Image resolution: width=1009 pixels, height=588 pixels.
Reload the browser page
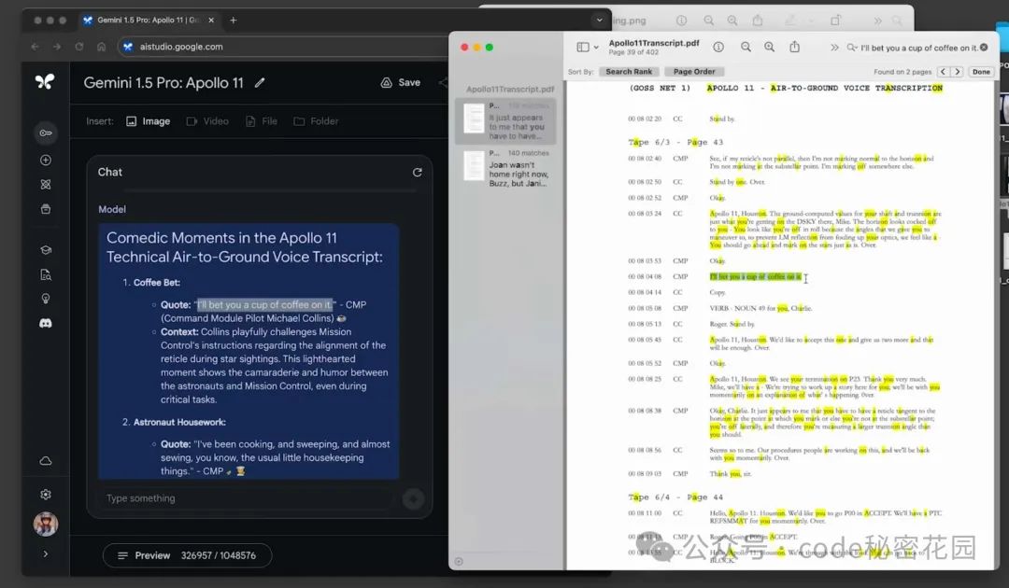pyautogui.click(x=79, y=47)
